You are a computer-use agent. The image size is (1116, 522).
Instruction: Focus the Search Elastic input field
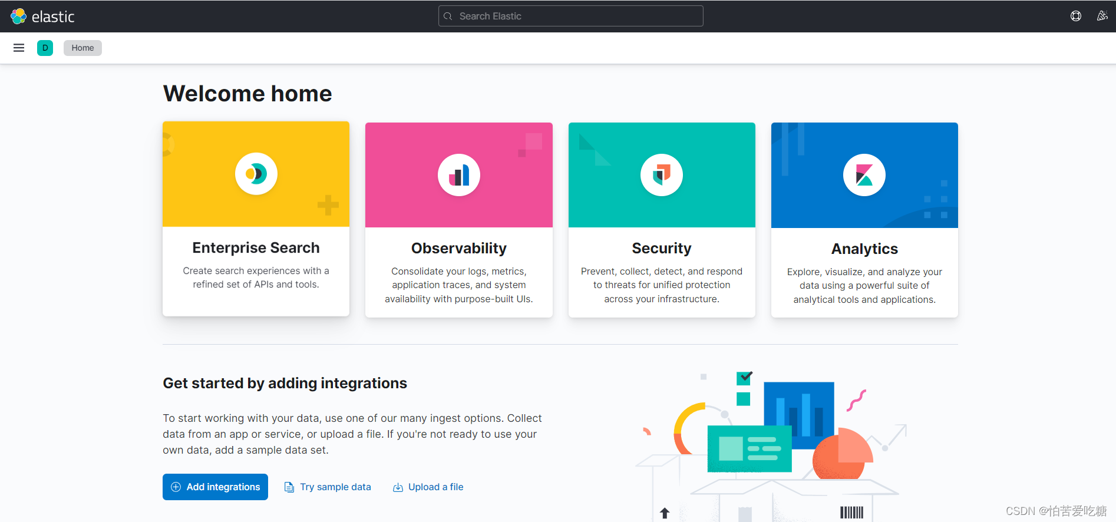click(571, 16)
